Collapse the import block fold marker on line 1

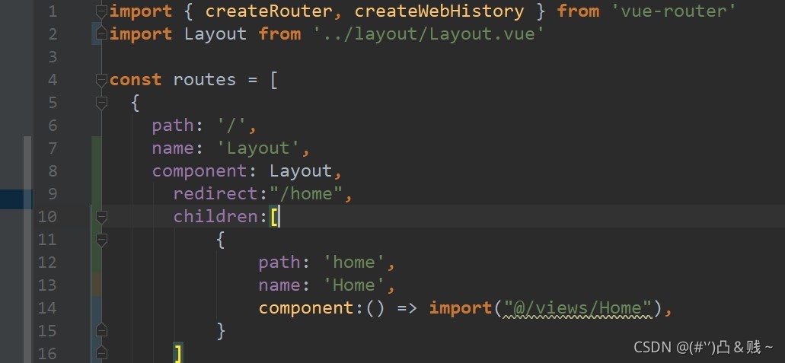(101, 11)
